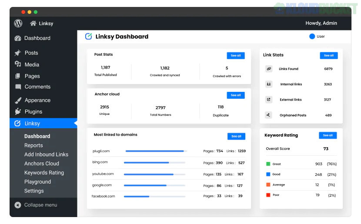The image size is (361, 224).
Task: Open the Media menu item
Action: pyautogui.click(x=32, y=65)
